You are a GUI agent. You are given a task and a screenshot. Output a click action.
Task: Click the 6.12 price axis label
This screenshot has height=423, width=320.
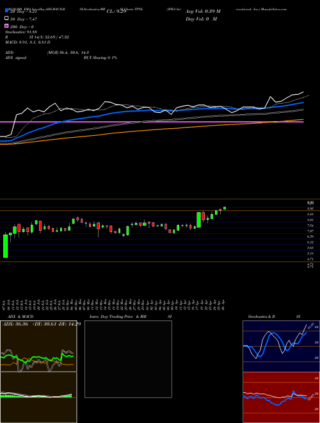(310, 242)
